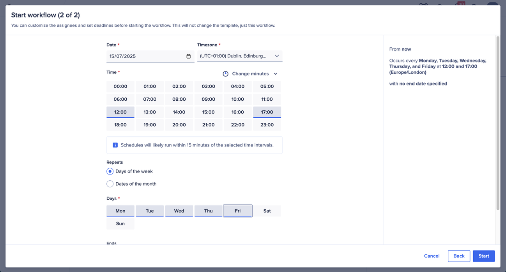The width and height of the screenshot is (506, 272).
Task: Select Sun in the Days row
Action: 120,223
